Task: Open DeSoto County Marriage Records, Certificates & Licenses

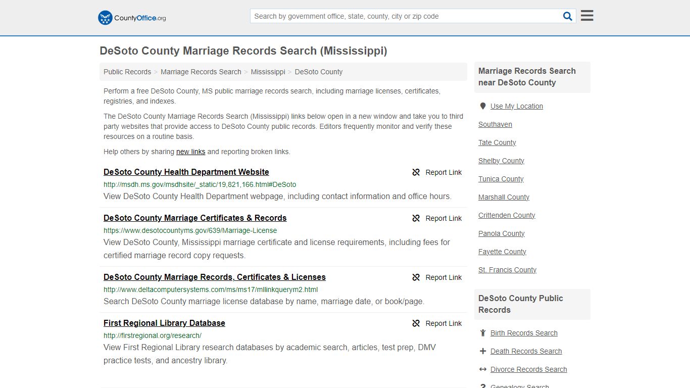Action: (x=215, y=277)
